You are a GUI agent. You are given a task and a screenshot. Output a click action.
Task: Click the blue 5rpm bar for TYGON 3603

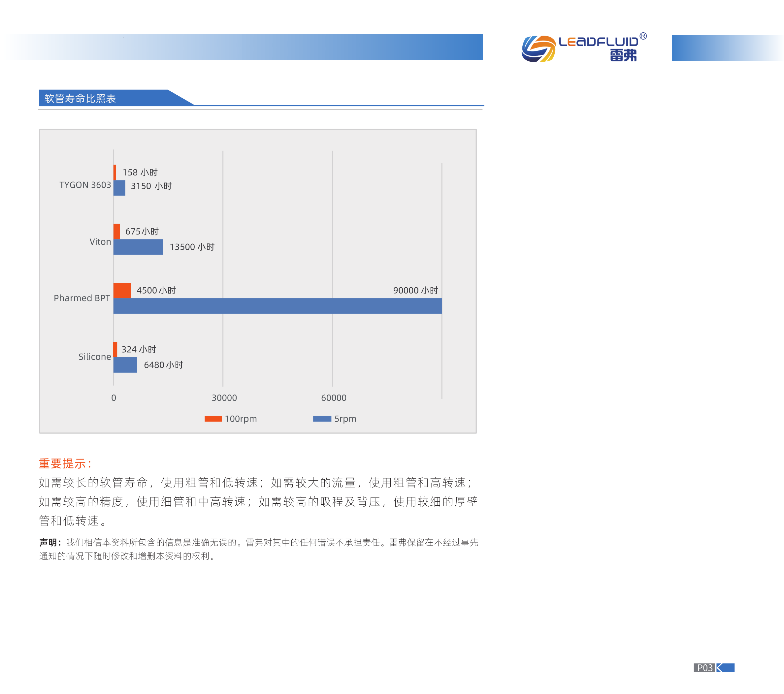coord(119,188)
